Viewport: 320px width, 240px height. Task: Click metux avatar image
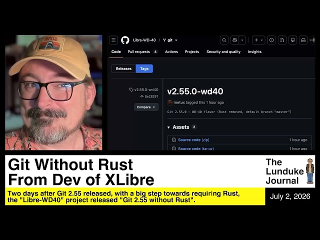coord(170,102)
